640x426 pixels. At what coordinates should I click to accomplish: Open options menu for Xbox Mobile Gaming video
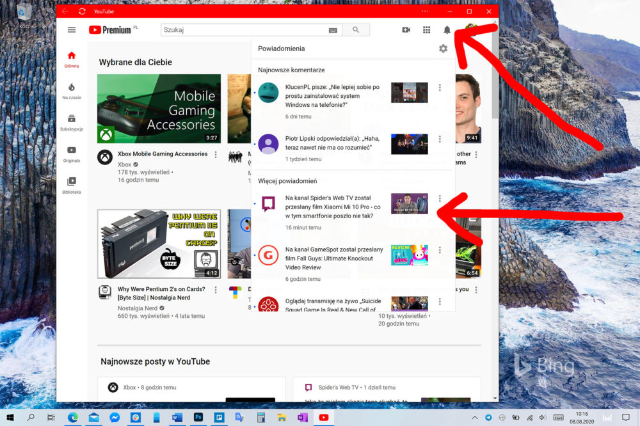pyautogui.click(x=216, y=155)
